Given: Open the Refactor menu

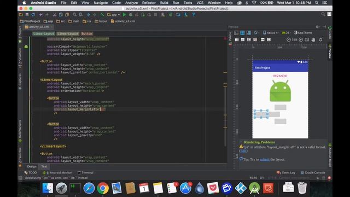Looking at the screenshot, I should [x=149, y=3].
